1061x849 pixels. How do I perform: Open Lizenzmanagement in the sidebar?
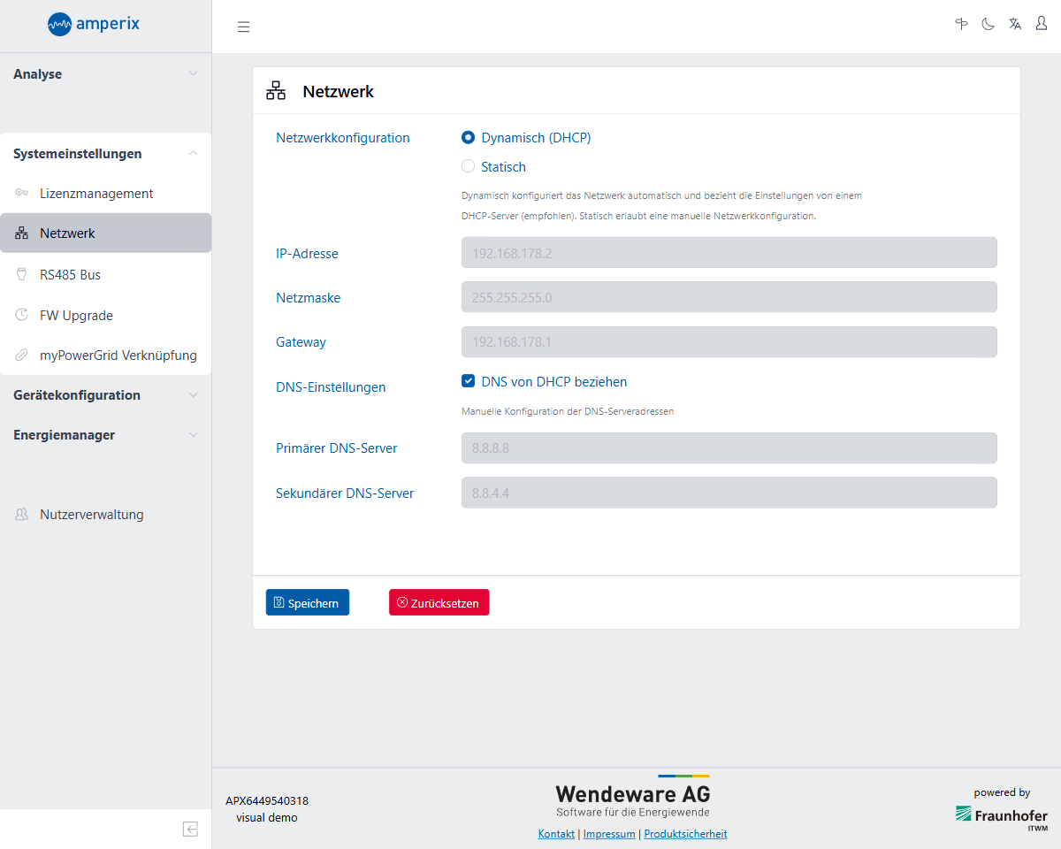pyautogui.click(x=96, y=194)
